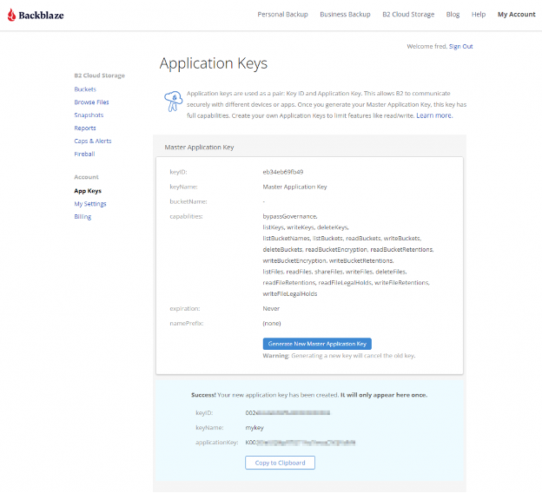Viewport: 542px width, 493px height.
Task: Click the Warning text about old key
Action: (x=339, y=356)
